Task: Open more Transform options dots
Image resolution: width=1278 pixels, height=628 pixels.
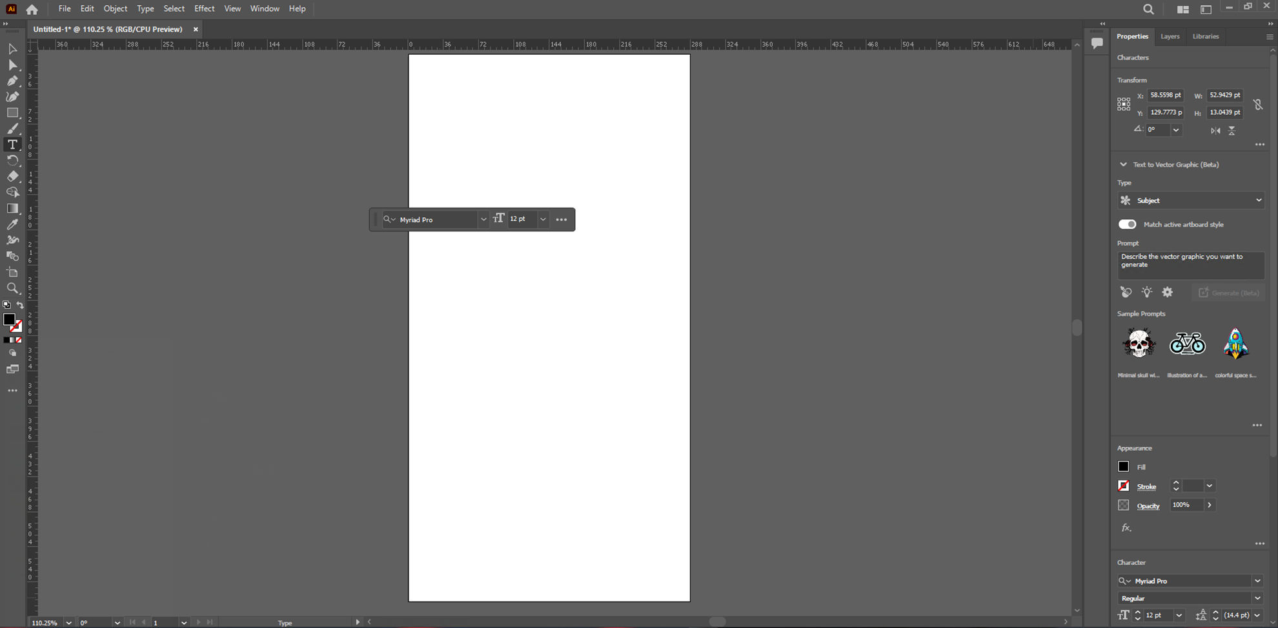Action: pyautogui.click(x=1259, y=144)
